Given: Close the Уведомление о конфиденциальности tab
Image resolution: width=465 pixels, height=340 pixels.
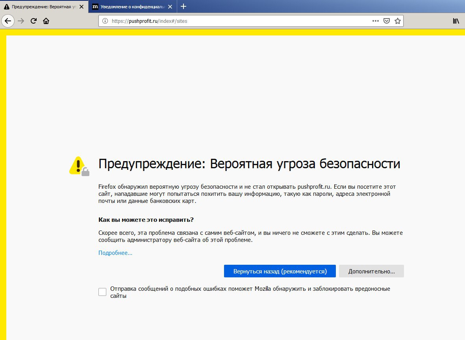Looking at the screenshot, I should tap(170, 7).
